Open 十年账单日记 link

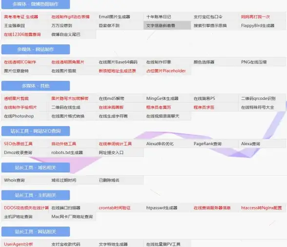159,17
